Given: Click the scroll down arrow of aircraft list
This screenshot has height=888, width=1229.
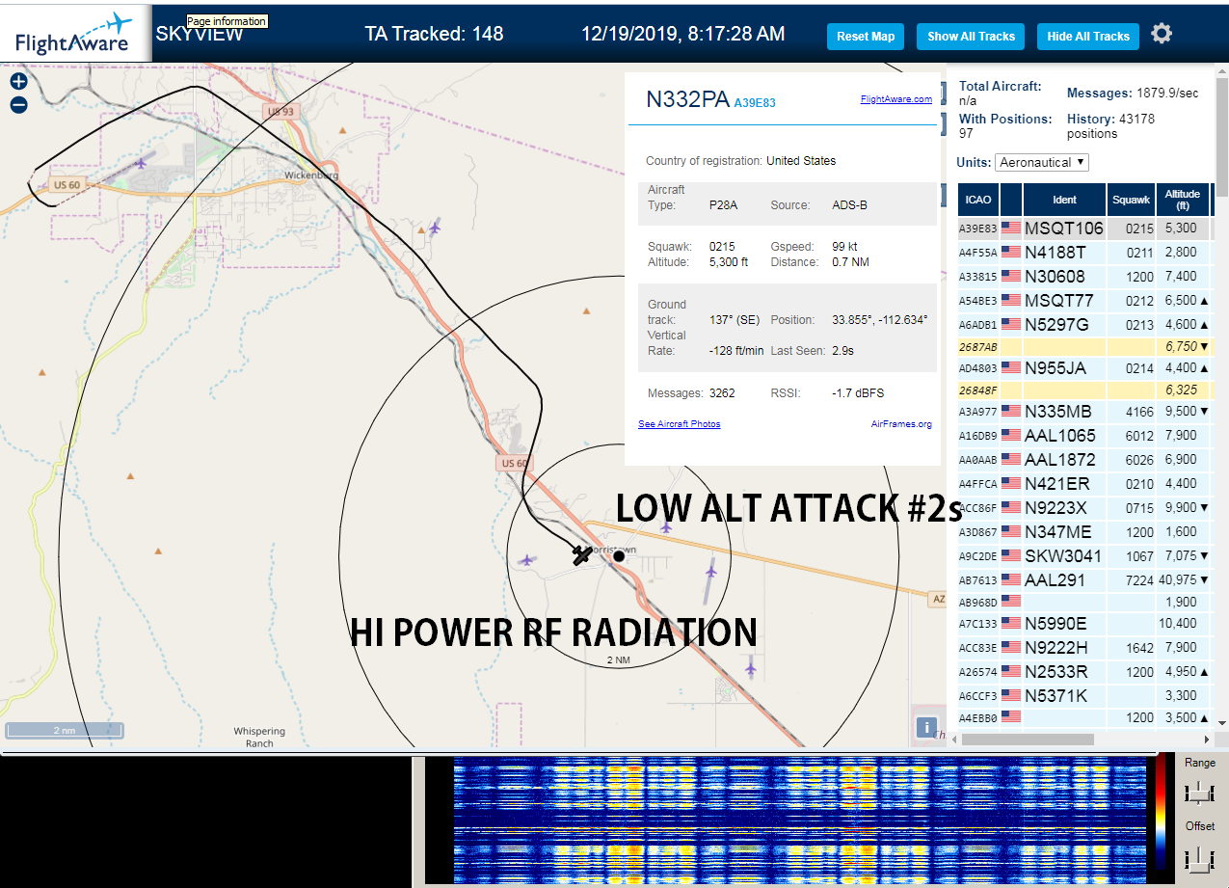Looking at the screenshot, I should click(1222, 722).
